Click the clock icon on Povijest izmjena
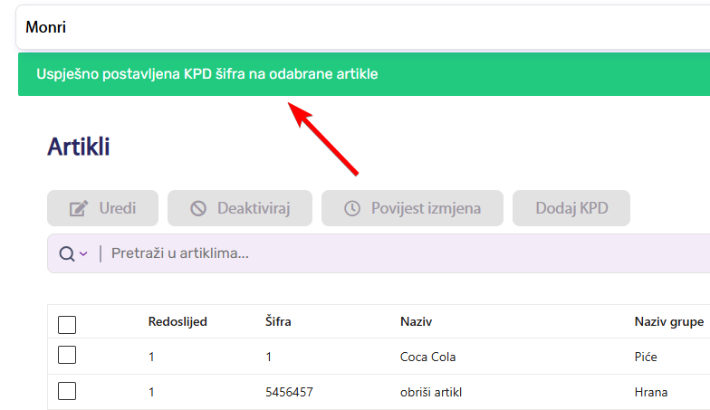Viewport: 710px width, 410px height. tap(352, 208)
